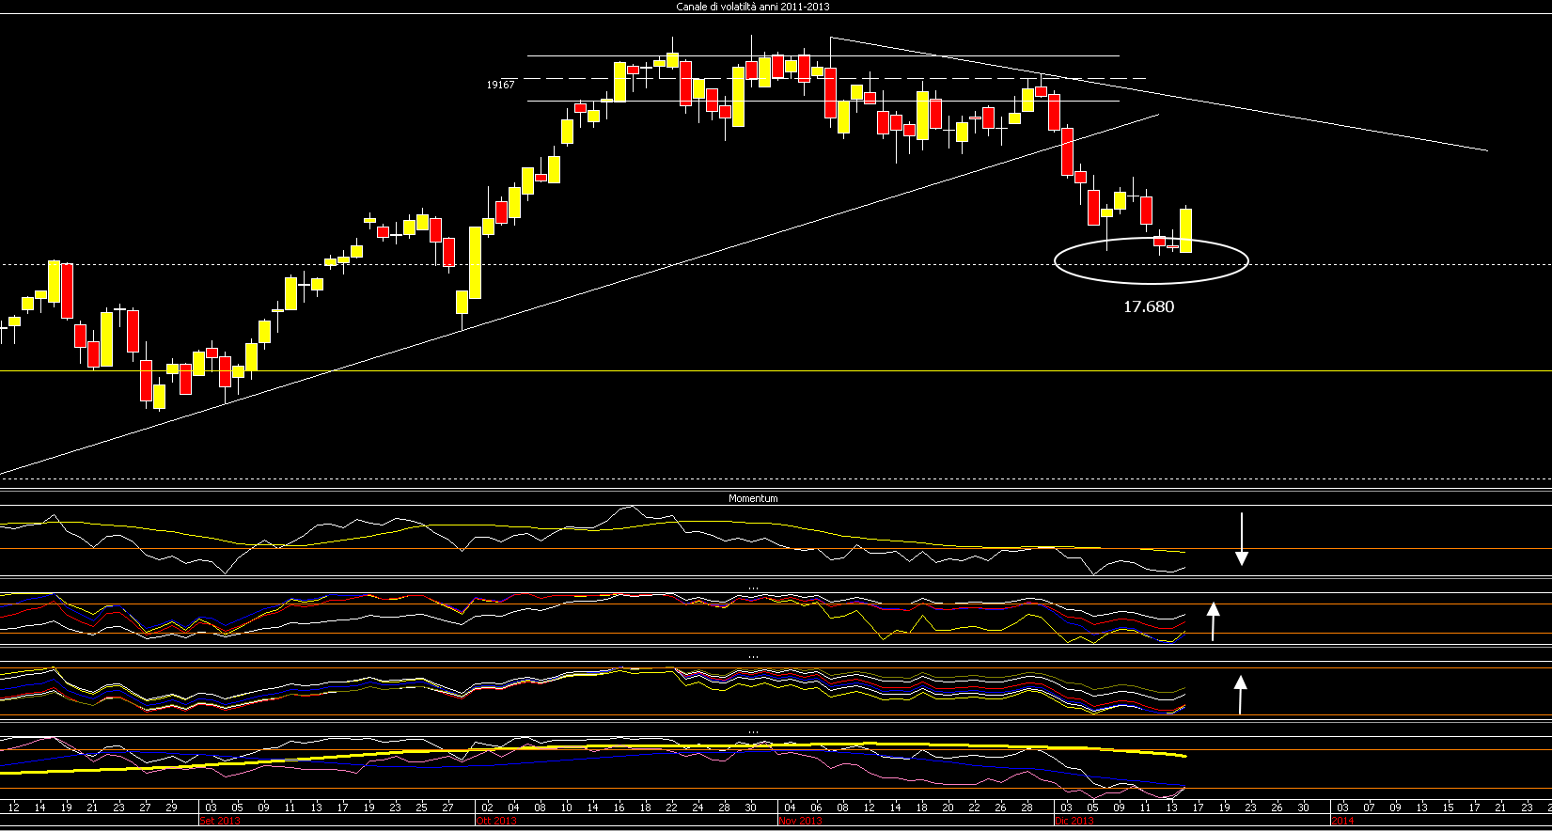Click the 25 date tick in Set 2013
Image resolution: width=1552 pixels, height=831 pixels.
(421, 807)
